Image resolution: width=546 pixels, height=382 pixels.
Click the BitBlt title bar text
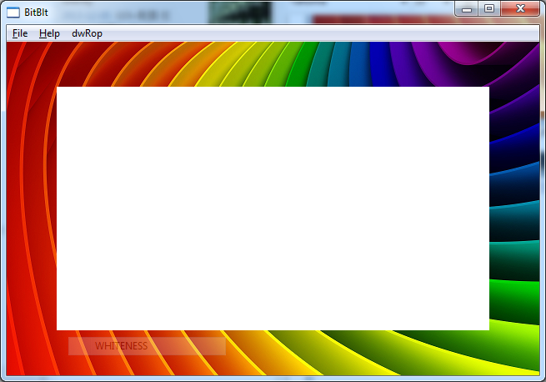click(x=36, y=13)
